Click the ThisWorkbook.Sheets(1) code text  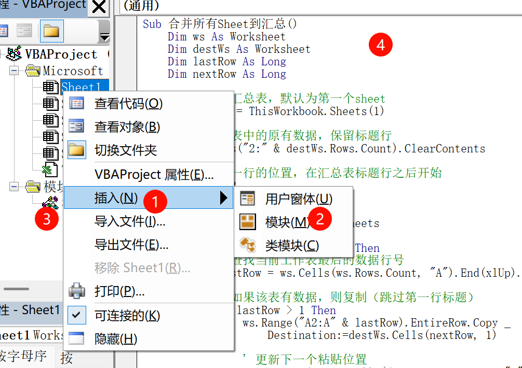(316, 111)
